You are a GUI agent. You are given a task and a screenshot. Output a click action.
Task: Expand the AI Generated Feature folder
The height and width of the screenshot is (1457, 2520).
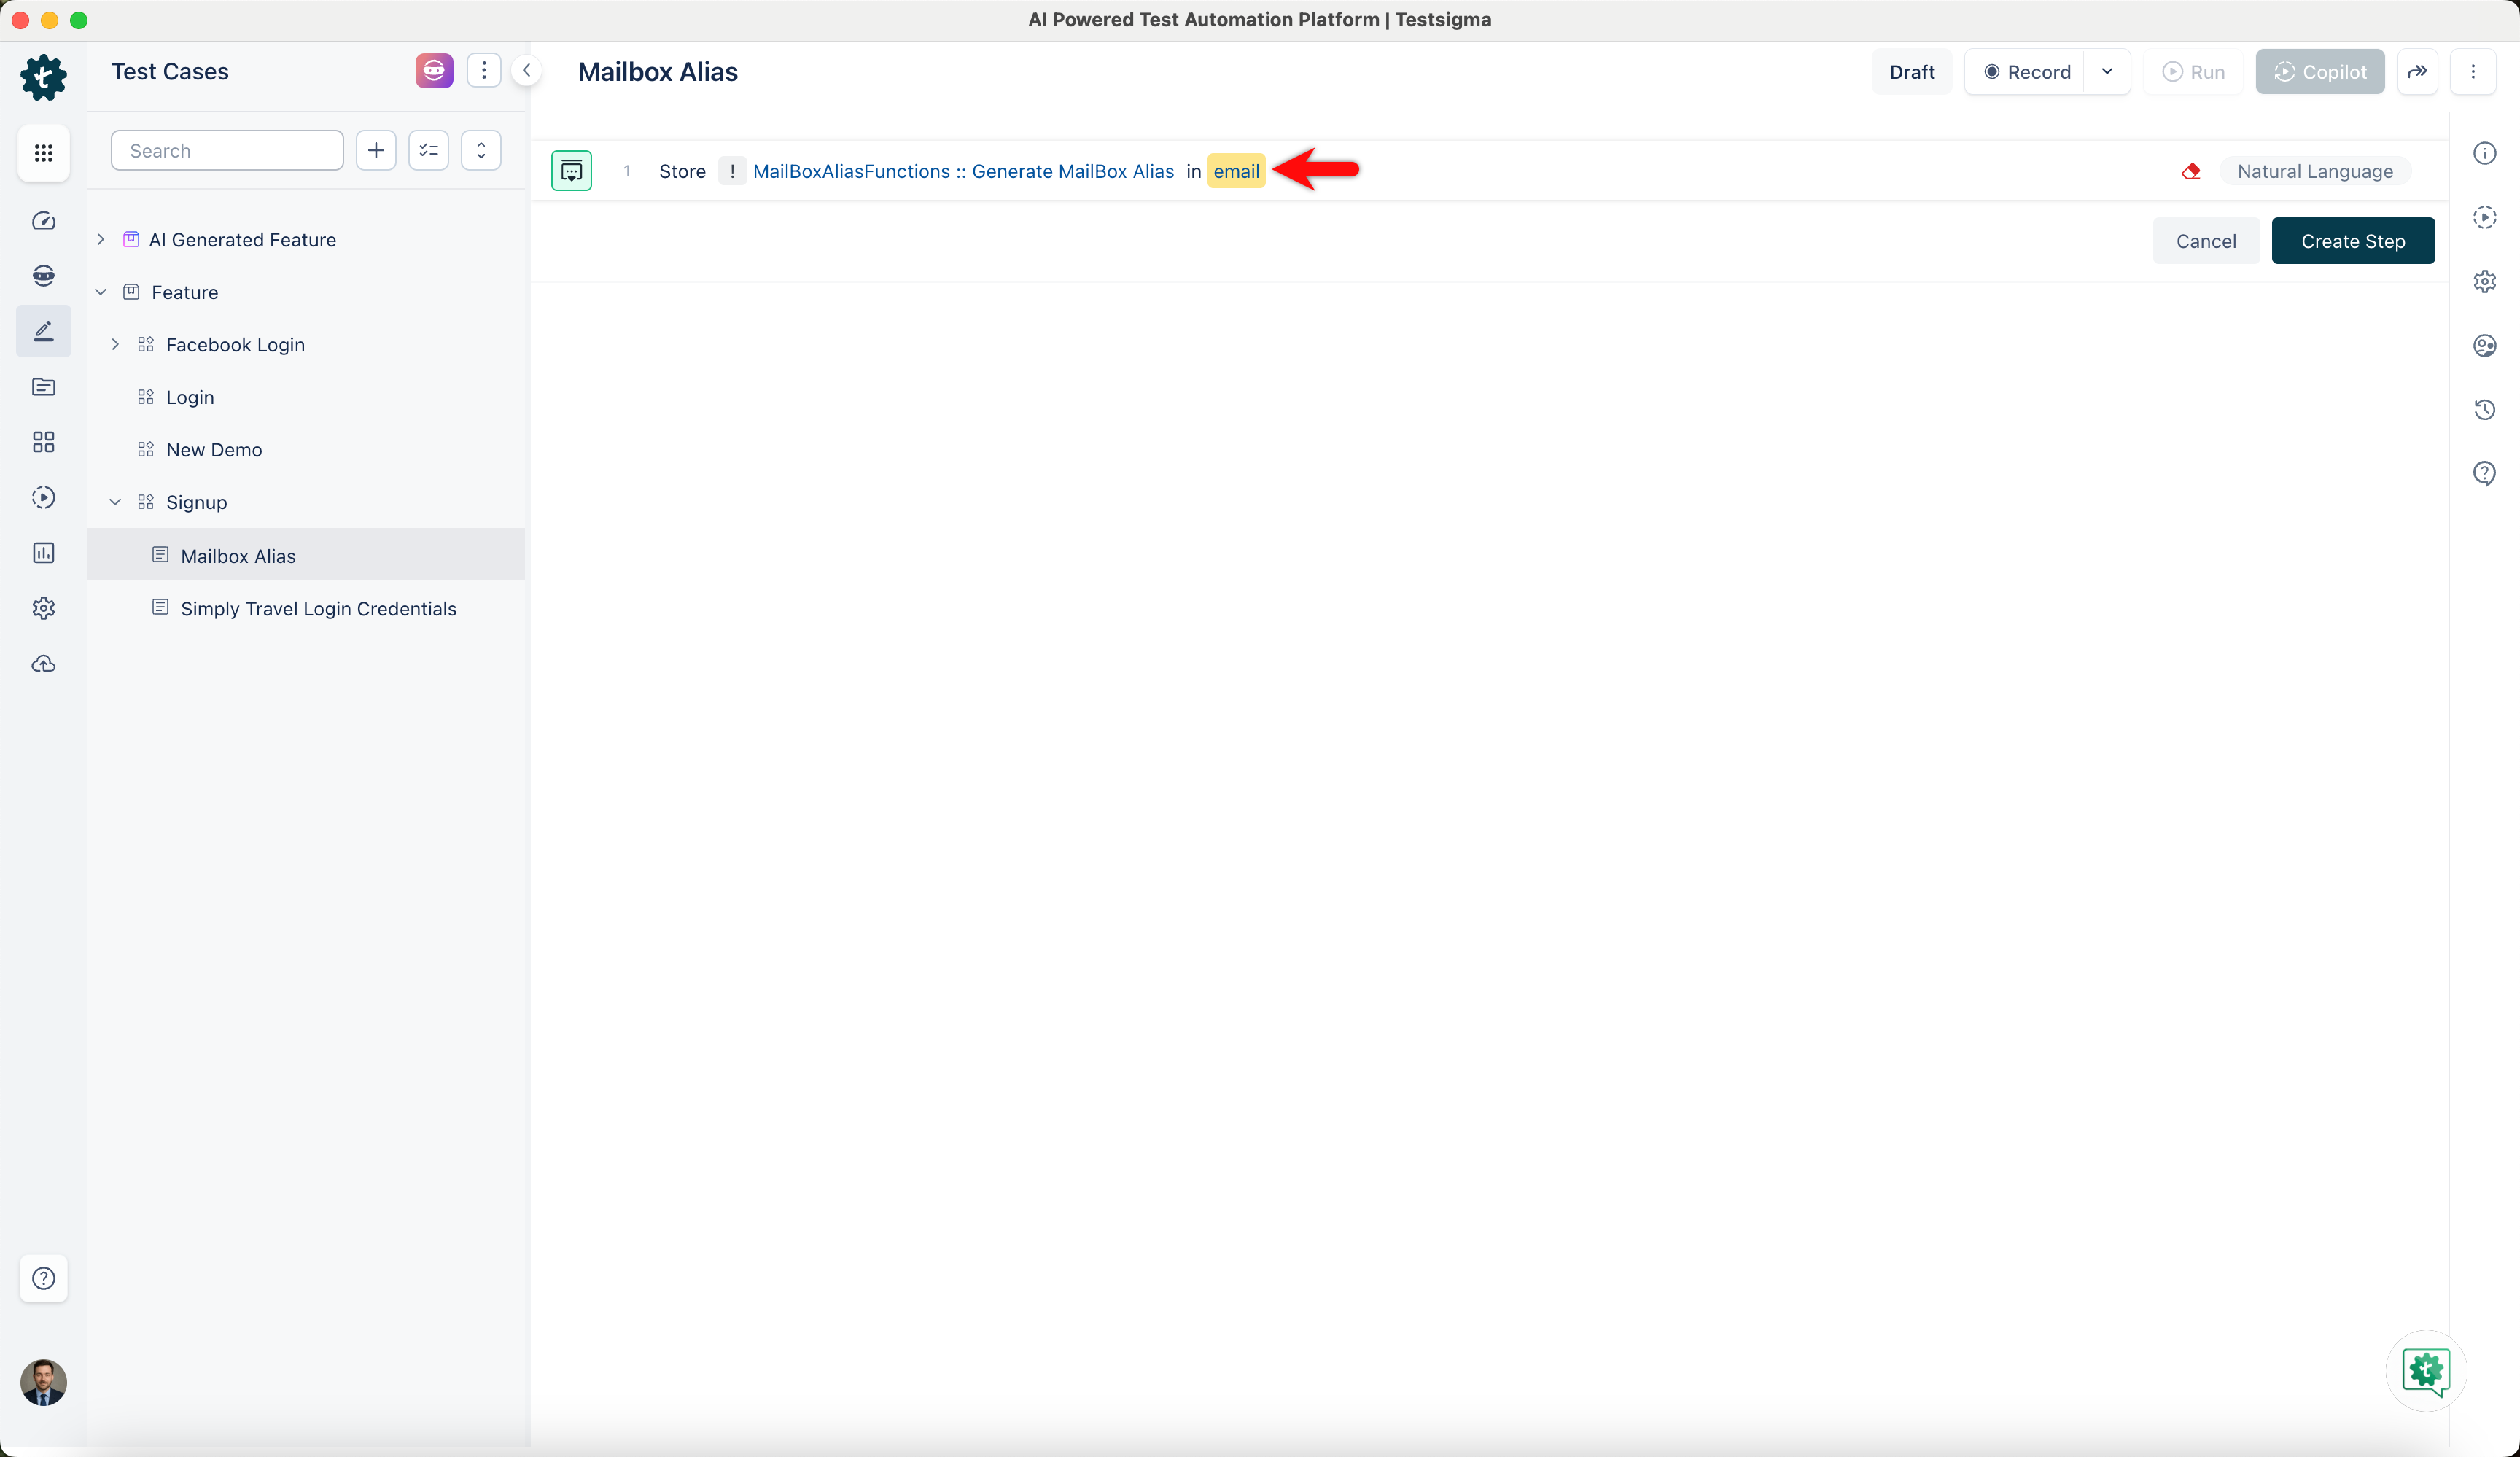[x=100, y=239]
